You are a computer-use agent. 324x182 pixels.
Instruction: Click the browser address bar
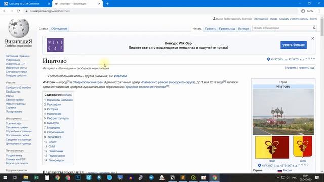tap(161, 11)
